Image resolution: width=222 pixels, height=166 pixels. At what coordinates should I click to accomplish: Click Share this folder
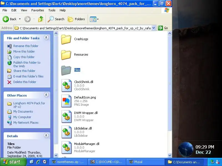tap(24, 71)
